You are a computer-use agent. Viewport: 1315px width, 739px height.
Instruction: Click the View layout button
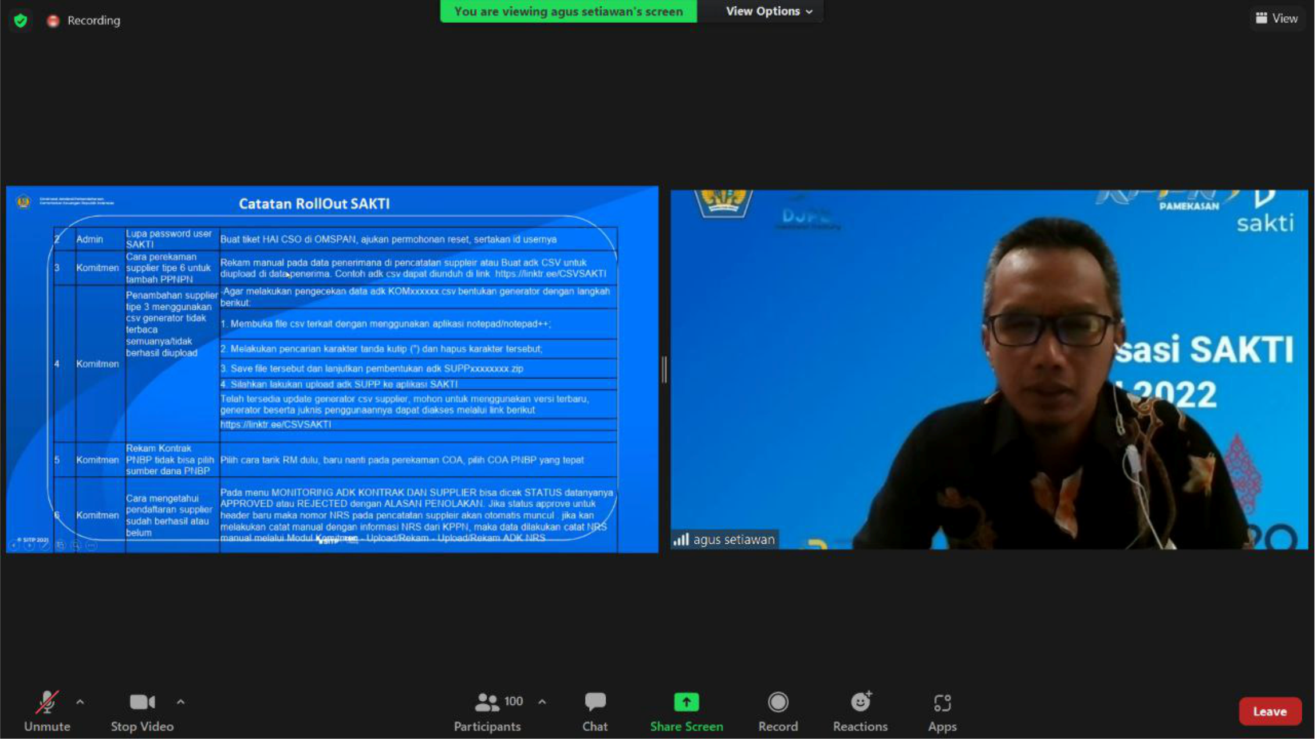point(1276,18)
